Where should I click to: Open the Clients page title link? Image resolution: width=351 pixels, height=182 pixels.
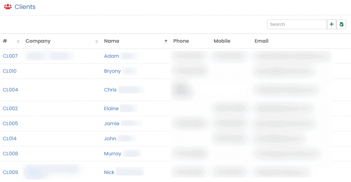click(25, 7)
